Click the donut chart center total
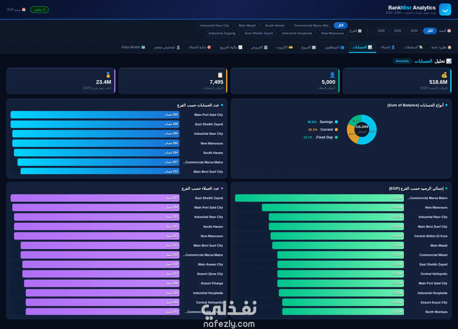This screenshot has height=329, width=458. (x=362, y=129)
